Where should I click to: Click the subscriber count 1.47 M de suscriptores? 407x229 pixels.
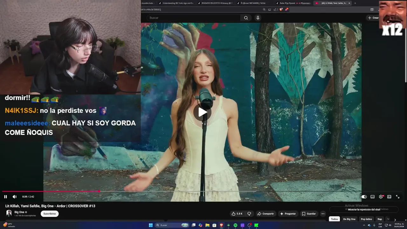(25, 216)
